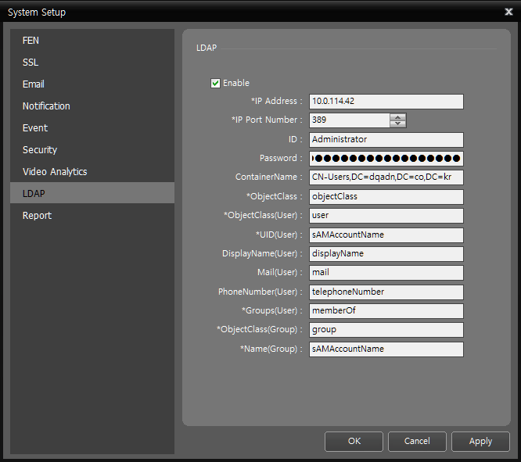Viewport: 521px width, 462px height.
Task: Open the Event settings section
Action: pos(92,128)
